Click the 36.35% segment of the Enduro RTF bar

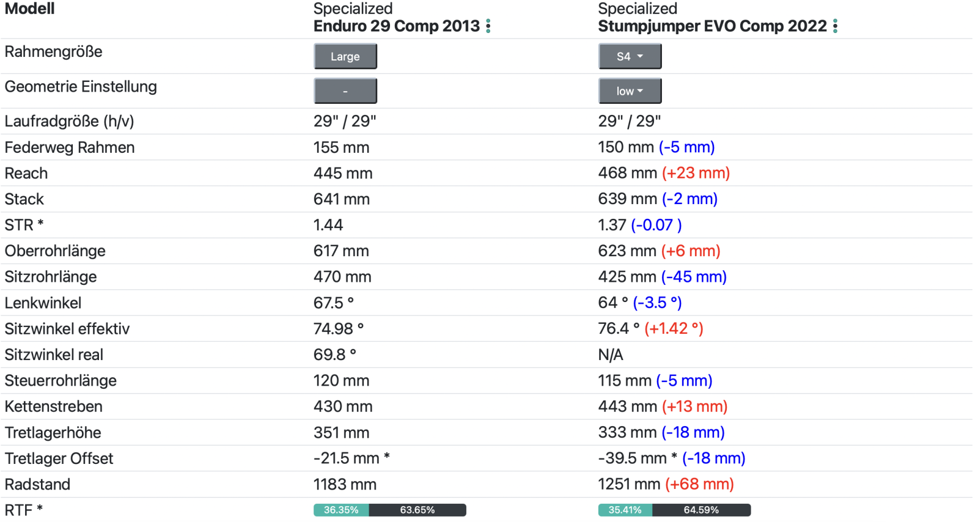coord(341,510)
